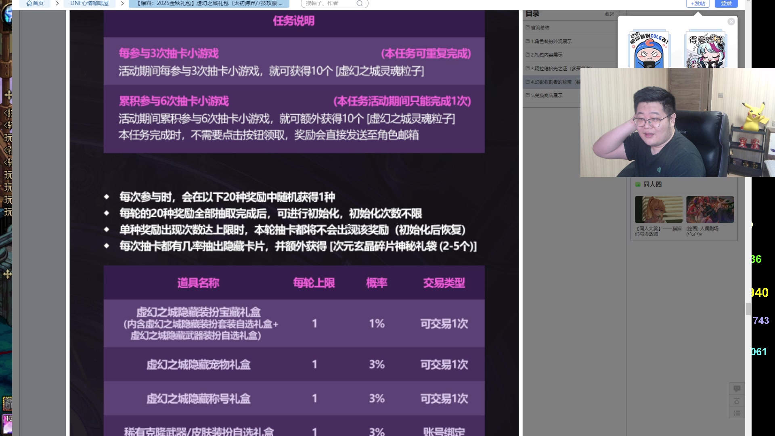Click the 任务说明 heading
The height and width of the screenshot is (436, 775).
tap(293, 21)
